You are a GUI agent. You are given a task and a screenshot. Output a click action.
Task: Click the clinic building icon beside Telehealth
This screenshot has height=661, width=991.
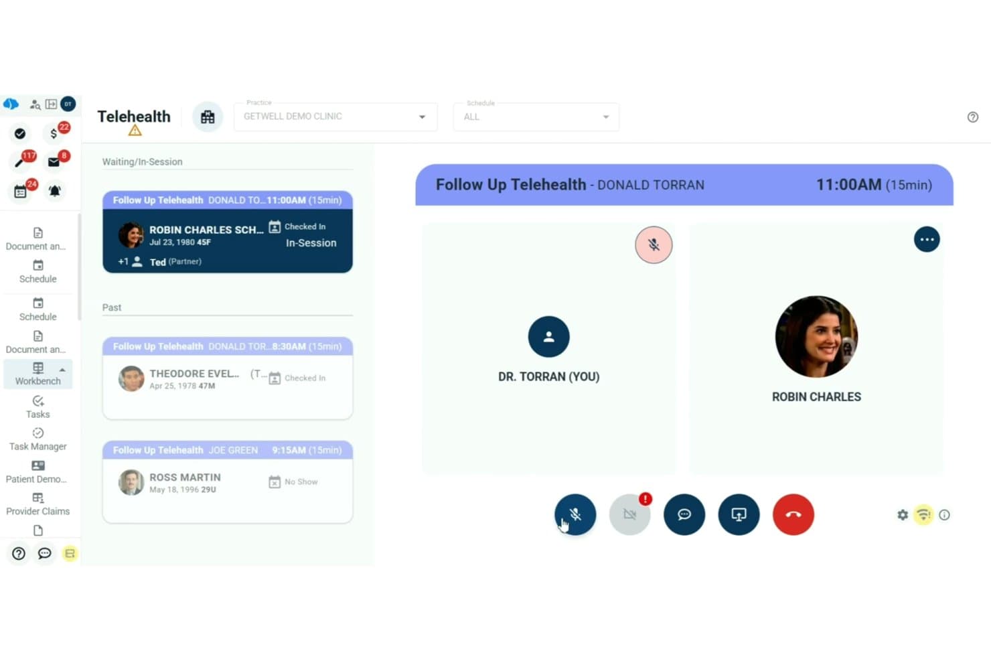tap(208, 117)
